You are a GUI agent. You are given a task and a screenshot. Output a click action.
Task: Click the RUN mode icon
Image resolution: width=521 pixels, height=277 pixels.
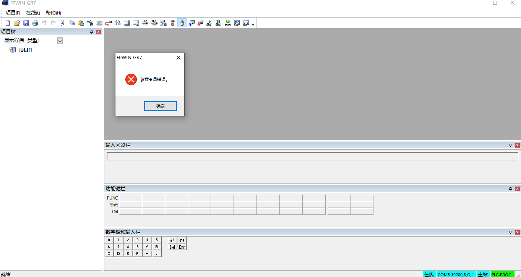[x=228, y=23]
